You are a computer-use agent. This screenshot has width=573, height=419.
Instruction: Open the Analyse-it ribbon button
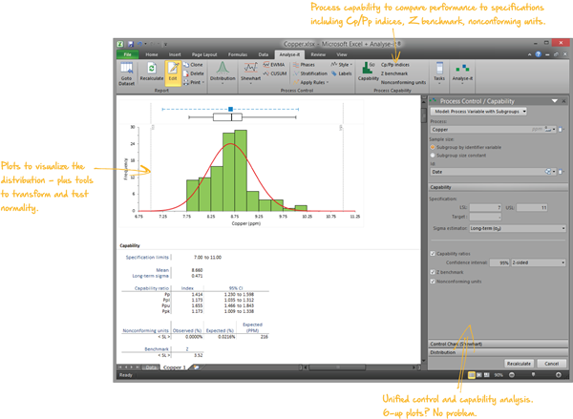462,73
